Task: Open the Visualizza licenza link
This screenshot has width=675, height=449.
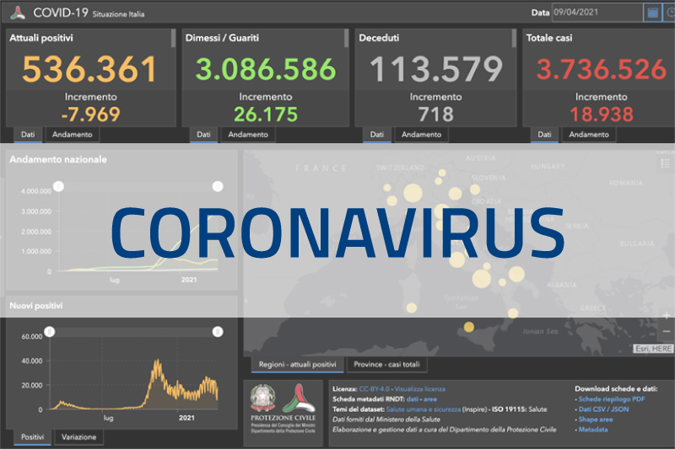Action: pos(419,389)
